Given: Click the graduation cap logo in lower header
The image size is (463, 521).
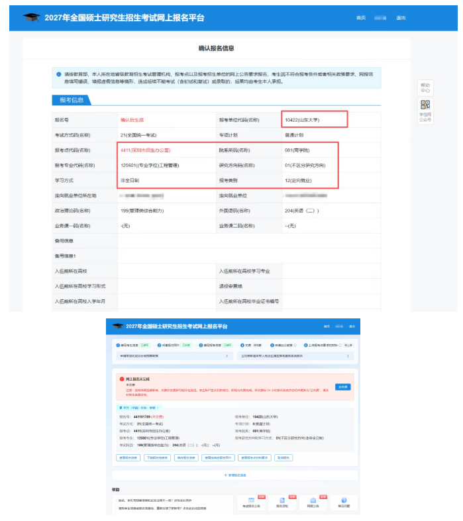Looking at the screenshot, I should point(118,326).
